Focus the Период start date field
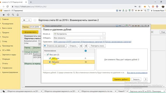 (35, 27)
